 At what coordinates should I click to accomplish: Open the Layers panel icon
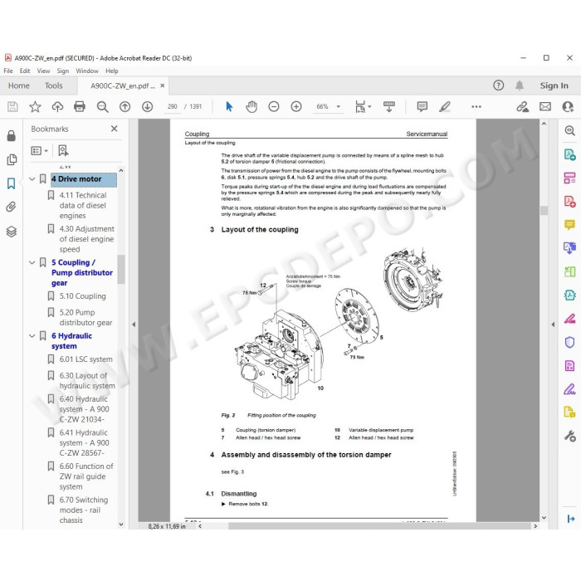point(11,232)
